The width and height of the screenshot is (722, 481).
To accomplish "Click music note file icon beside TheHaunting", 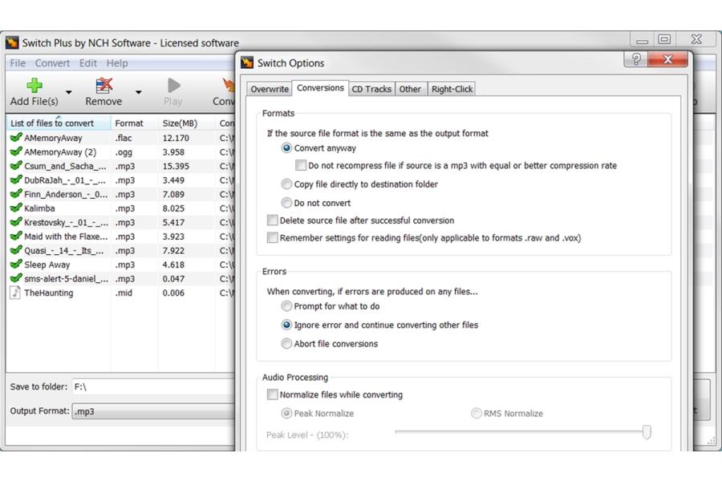I will tap(16, 293).
